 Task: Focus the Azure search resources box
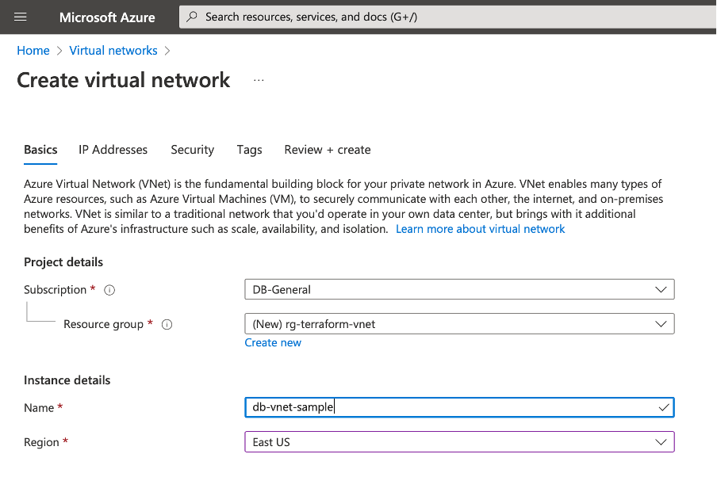pyautogui.click(x=447, y=17)
